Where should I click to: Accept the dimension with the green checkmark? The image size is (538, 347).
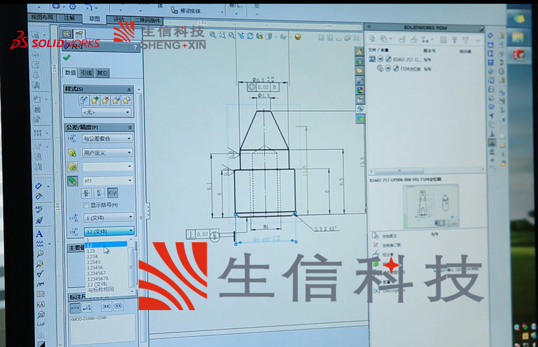(67, 58)
